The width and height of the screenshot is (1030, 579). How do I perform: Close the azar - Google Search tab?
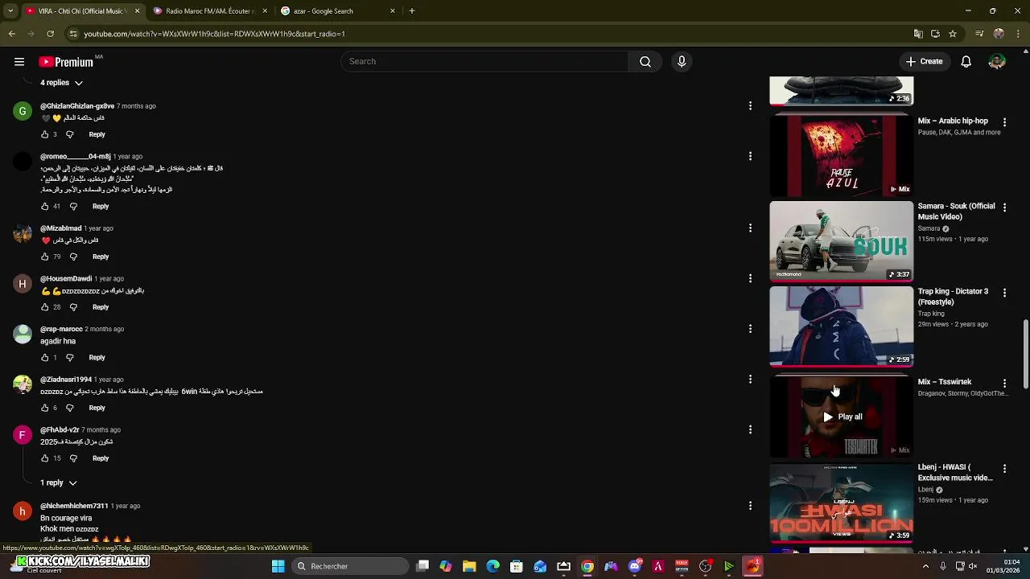(x=393, y=11)
